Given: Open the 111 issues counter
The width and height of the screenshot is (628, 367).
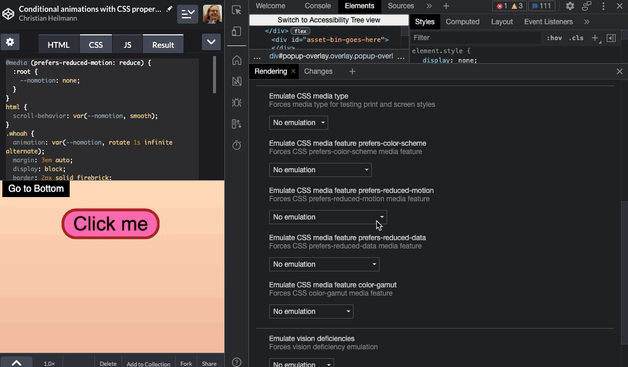Looking at the screenshot, I should pos(541,6).
